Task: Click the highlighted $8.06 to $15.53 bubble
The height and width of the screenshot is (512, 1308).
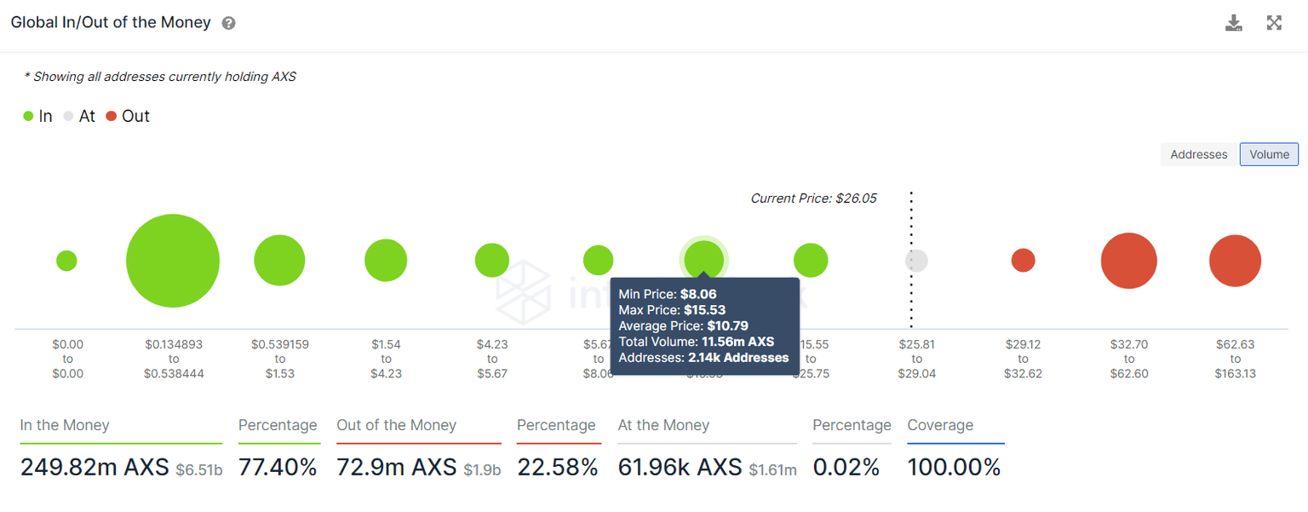Action: point(704,258)
